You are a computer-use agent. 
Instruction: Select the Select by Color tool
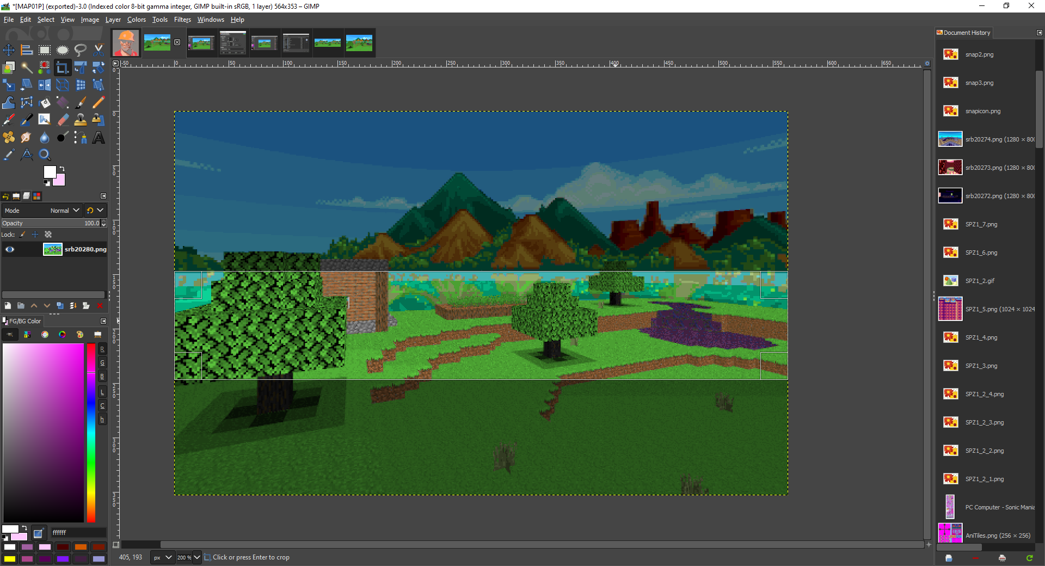coord(45,67)
